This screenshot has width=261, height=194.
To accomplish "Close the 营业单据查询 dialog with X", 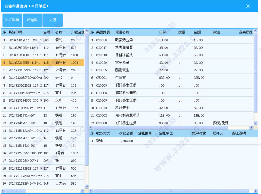I will (248, 6).
